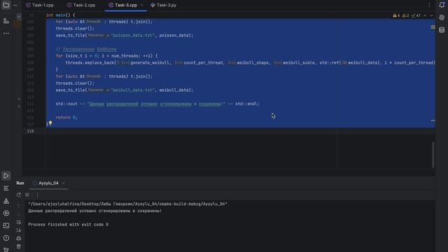Click the lightbulb quick-fix icon at line 117
Screen dimensions: 448x252
50,123
